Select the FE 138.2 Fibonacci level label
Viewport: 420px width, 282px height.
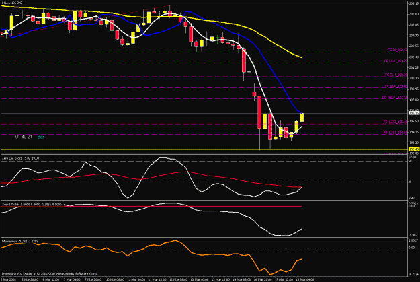tap(395, 133)
